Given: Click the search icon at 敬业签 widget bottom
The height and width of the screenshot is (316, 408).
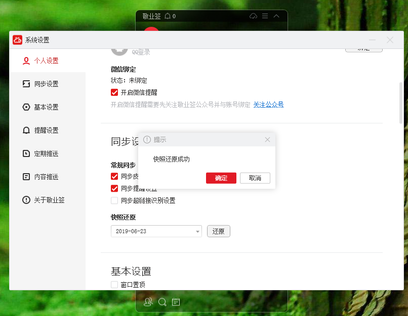Looking at the screenshot, I should [162, 302].
